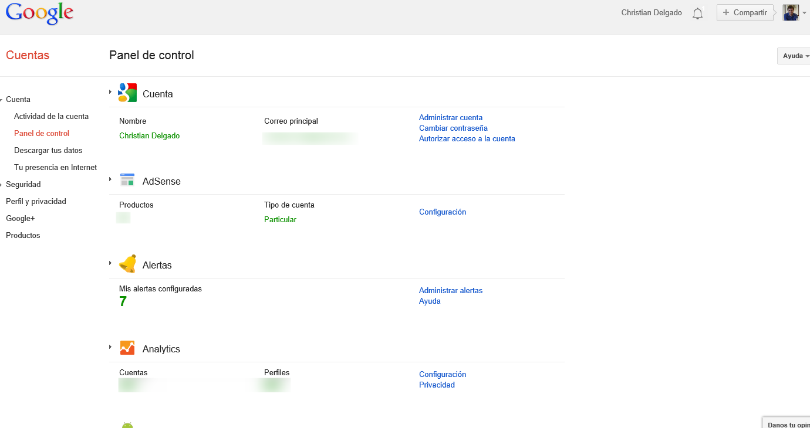The height and width of the screenshot is (428, 810).
Task: Collapse the Cuenta dashboard section arrow
Action: 110,92
